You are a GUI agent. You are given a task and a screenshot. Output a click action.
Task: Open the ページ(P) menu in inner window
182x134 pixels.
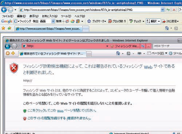pos(157,53)
